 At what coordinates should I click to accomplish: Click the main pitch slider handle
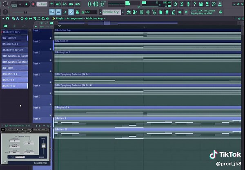point(25,12)
